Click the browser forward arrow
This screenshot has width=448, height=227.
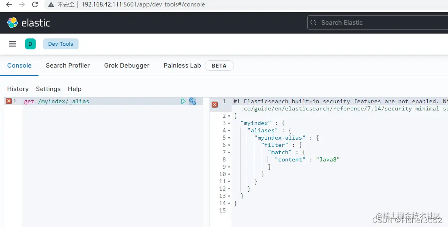tap(22, 4)
